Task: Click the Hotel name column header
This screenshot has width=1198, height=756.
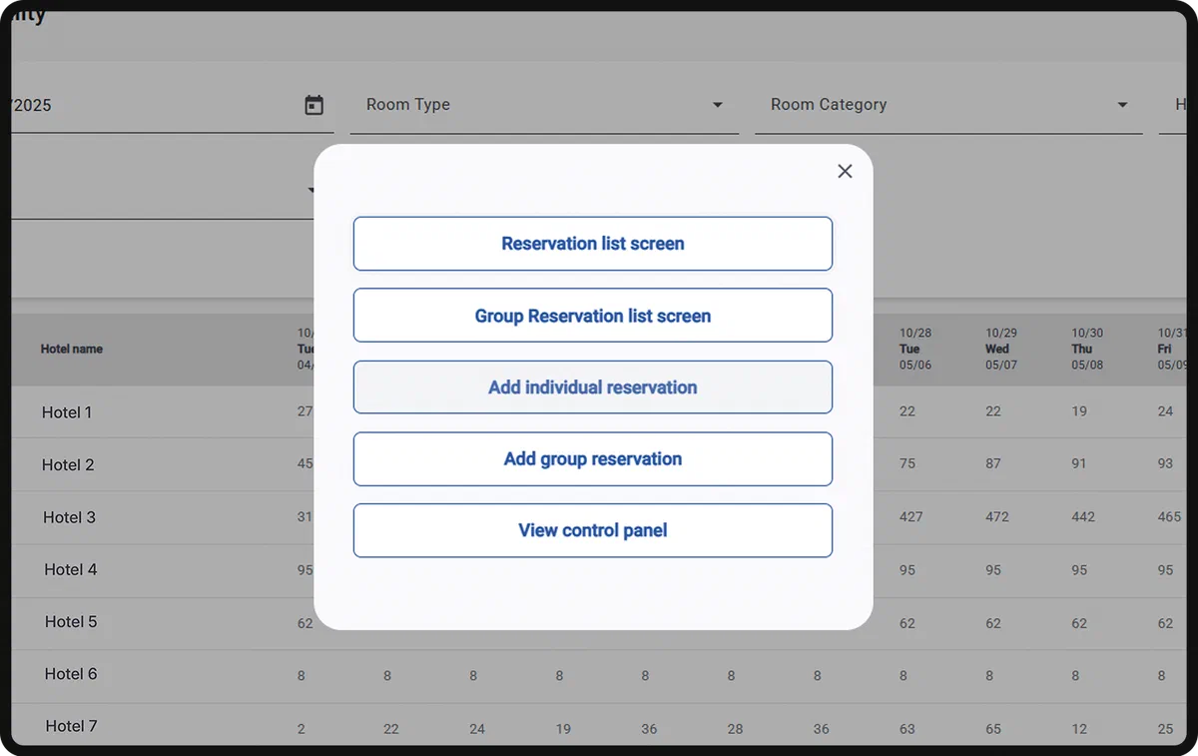Action: (x=72, y=350)
